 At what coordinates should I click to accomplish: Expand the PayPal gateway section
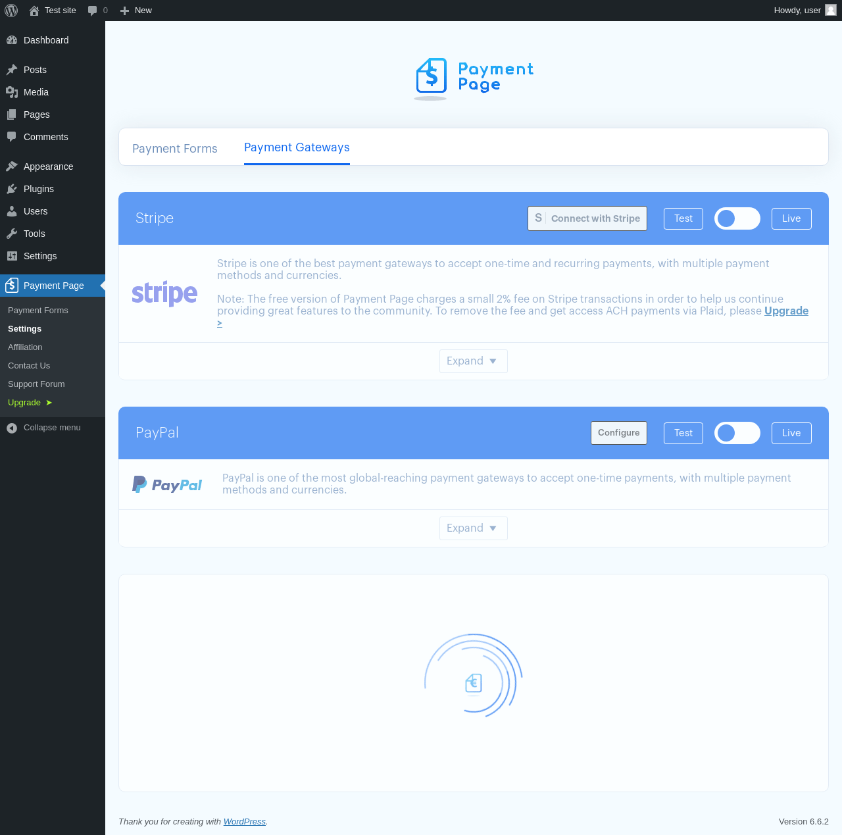pos(474,528)
